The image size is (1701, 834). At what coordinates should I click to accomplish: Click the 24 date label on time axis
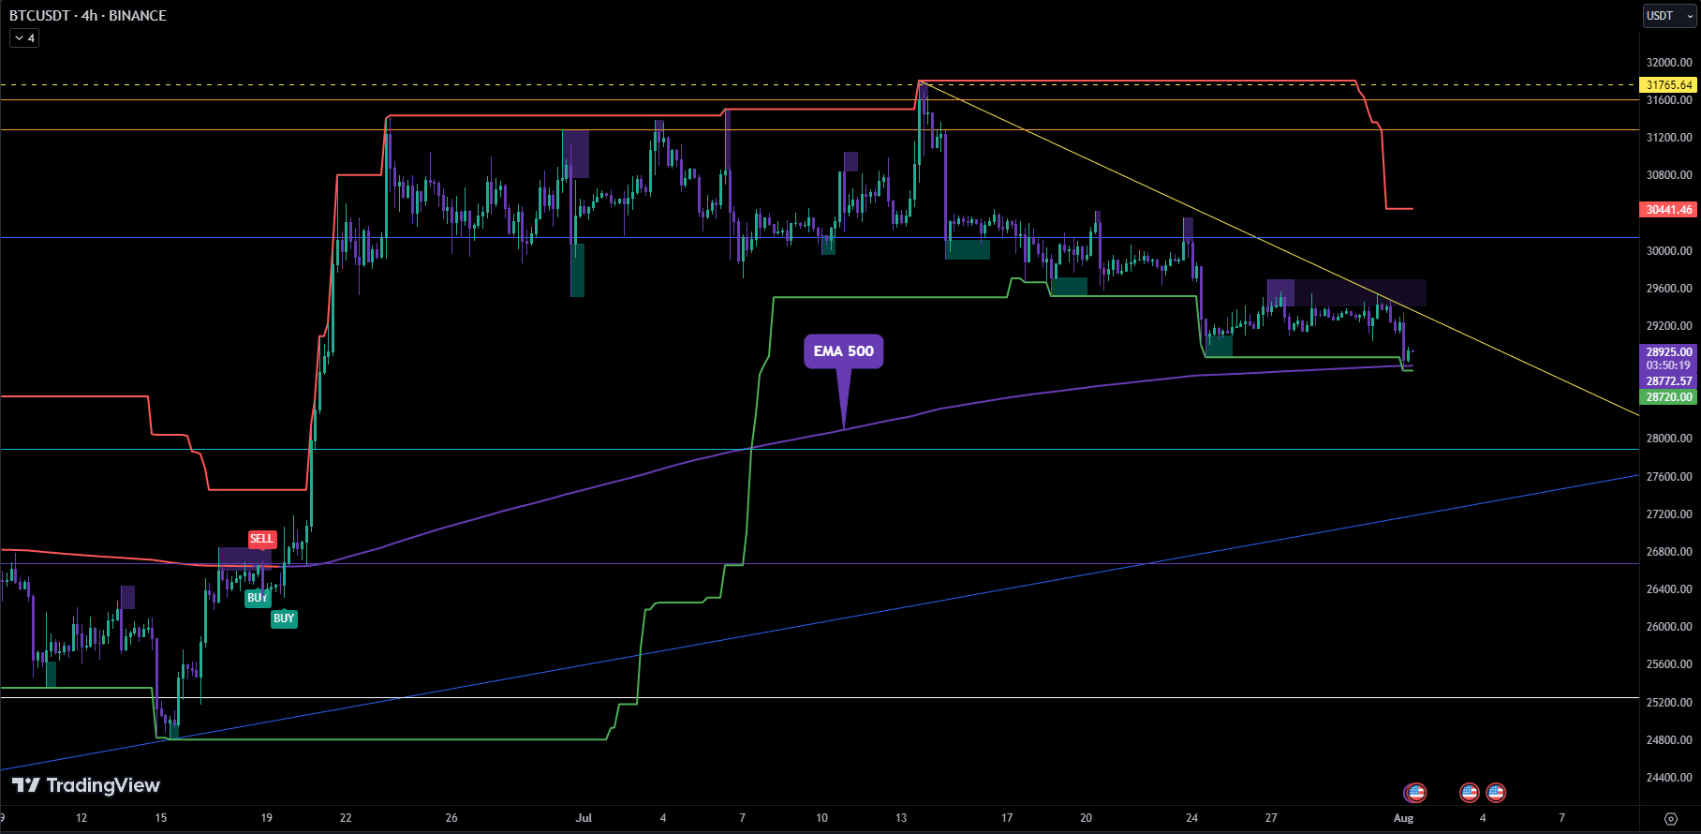point(1191,818)
